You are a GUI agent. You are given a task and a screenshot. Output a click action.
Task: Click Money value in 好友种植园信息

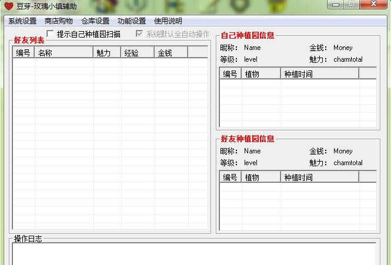pos(343,151)
